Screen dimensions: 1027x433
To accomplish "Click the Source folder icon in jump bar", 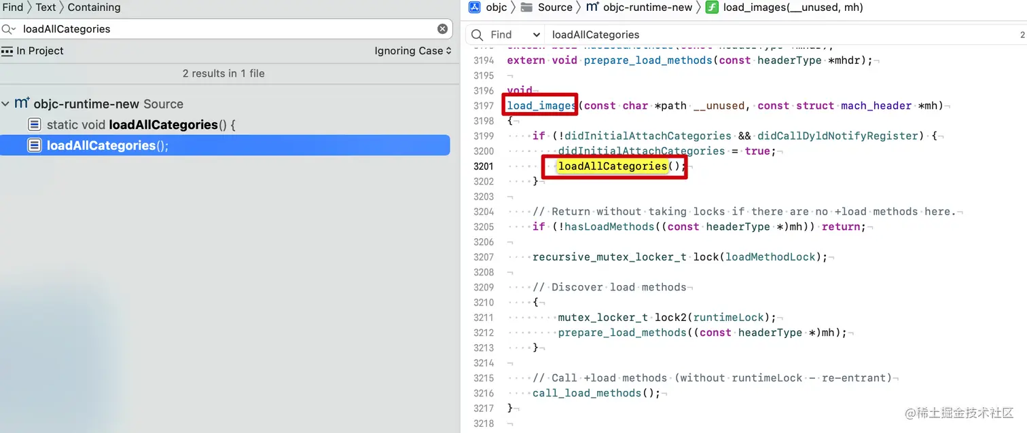I will [526, 7].
